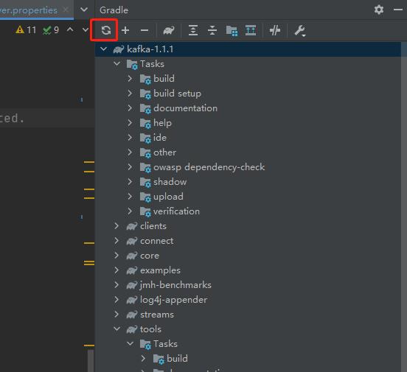
Task: Collapse all nodes in Gradle tree
Action: pyautogui.click(x=212, y=30)
